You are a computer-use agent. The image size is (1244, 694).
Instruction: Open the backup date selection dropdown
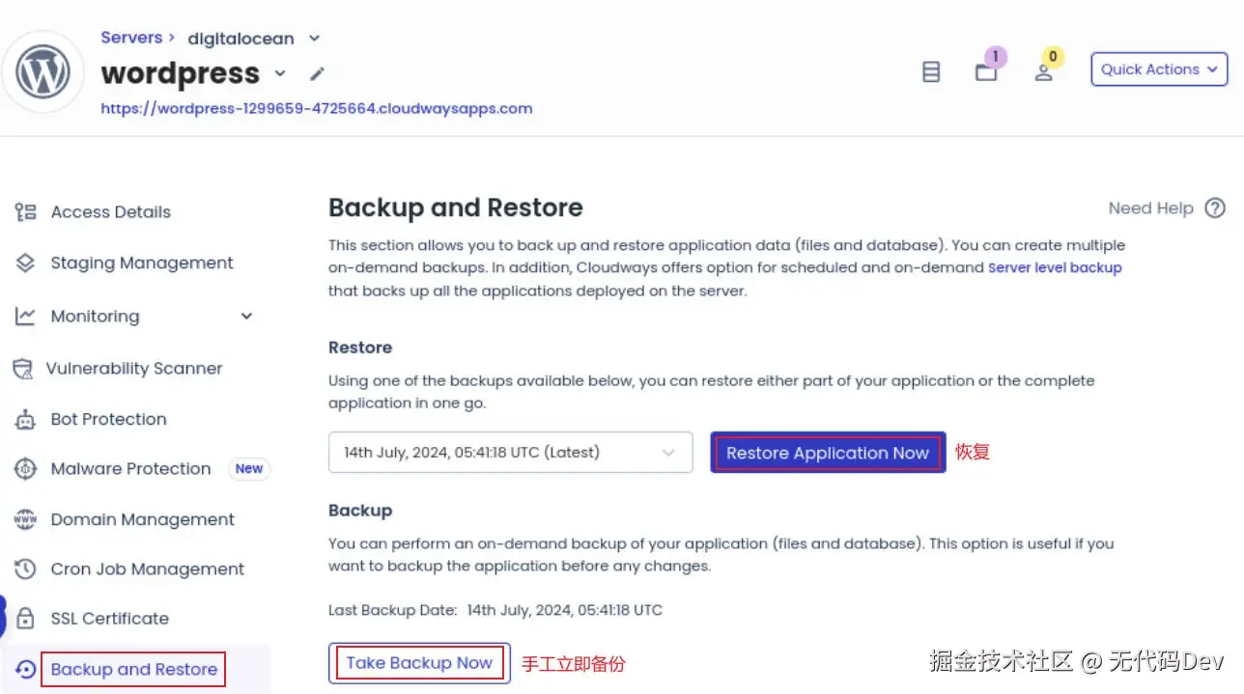(510, 452)
